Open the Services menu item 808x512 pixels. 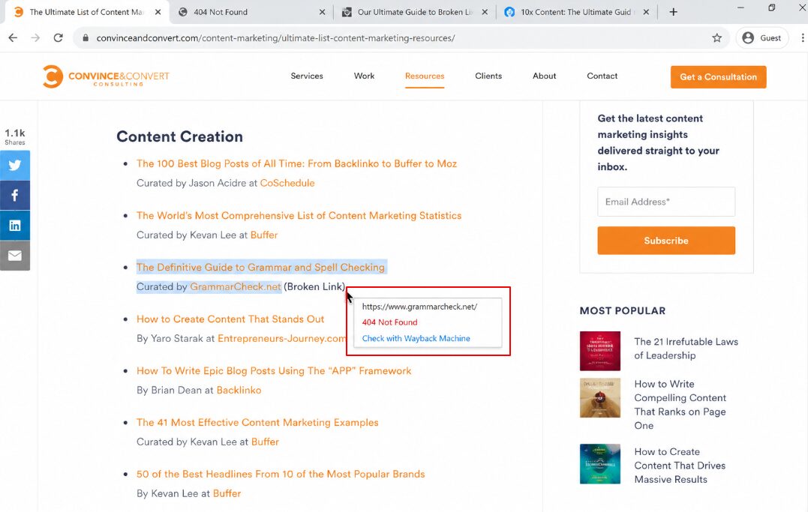tap(307, 76)
